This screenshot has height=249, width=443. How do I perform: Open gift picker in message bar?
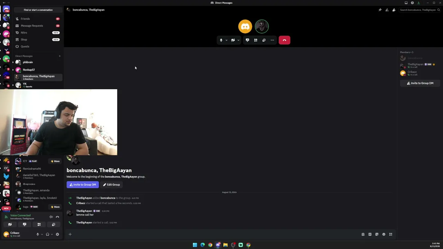point(363,234)
